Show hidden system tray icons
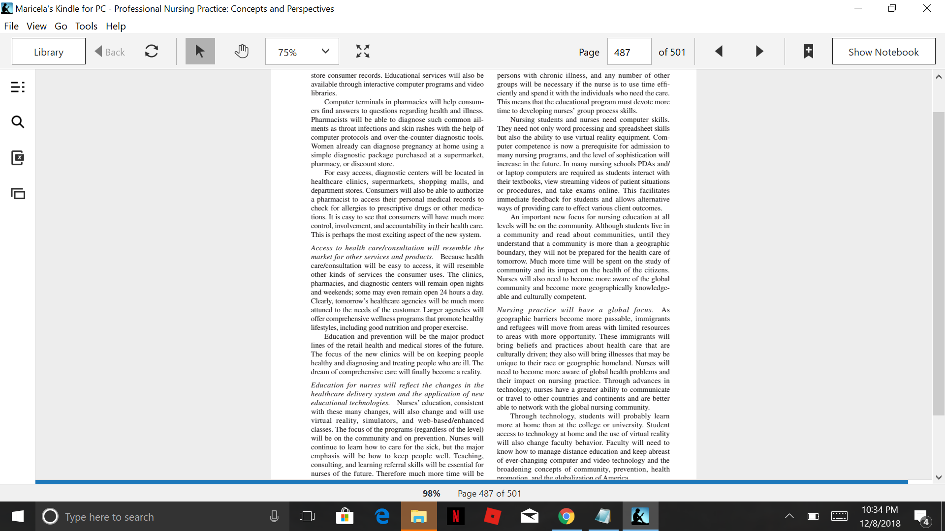945x531 pixels. pos(789,516)
